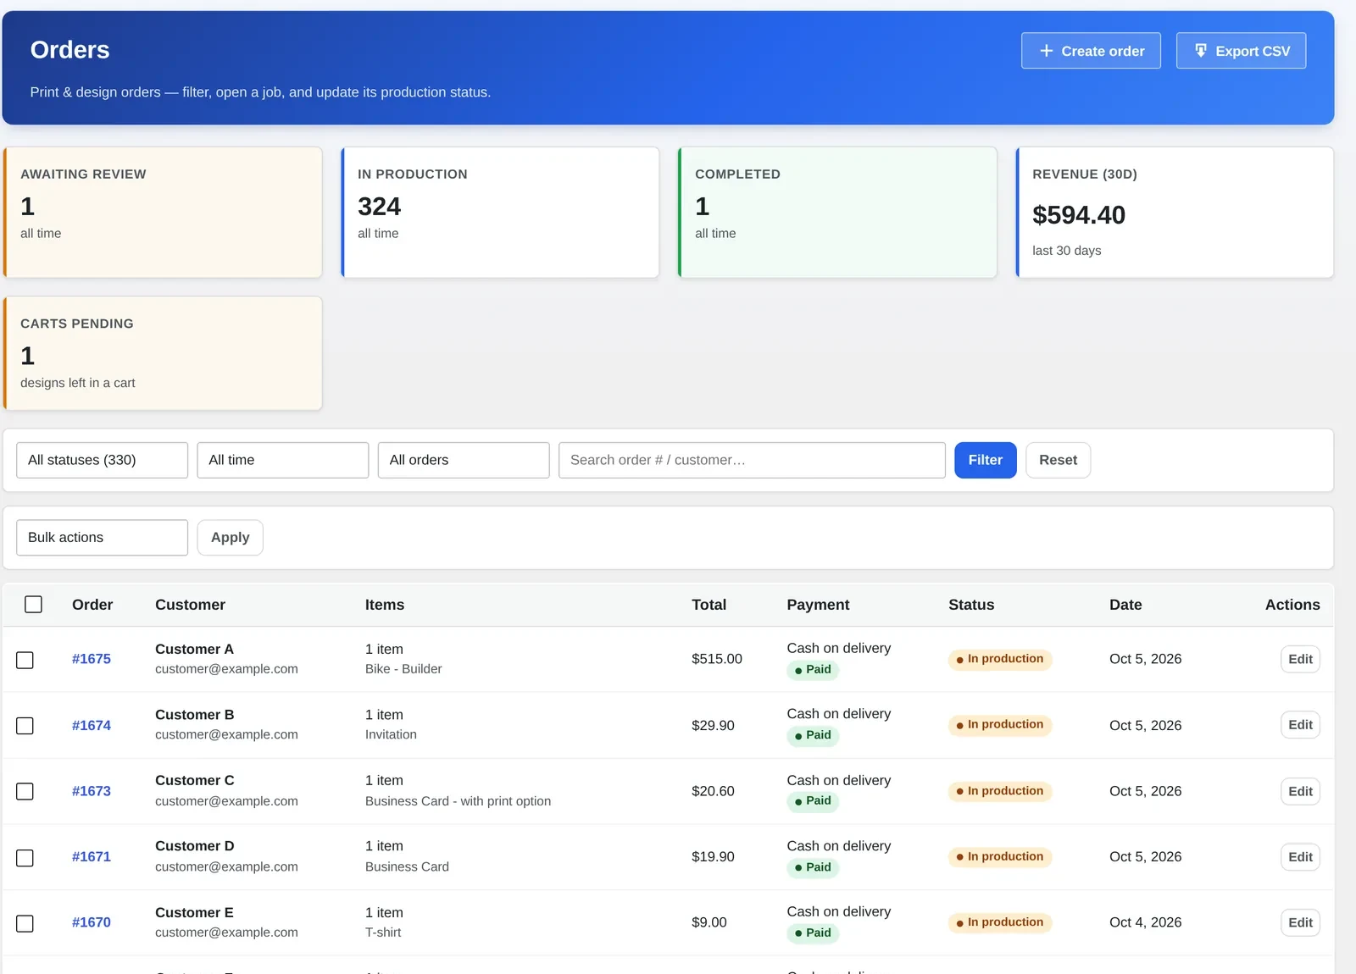Click the Customer column header
The width and height of the screenshot is (1356, 974).
click(190, 605)
